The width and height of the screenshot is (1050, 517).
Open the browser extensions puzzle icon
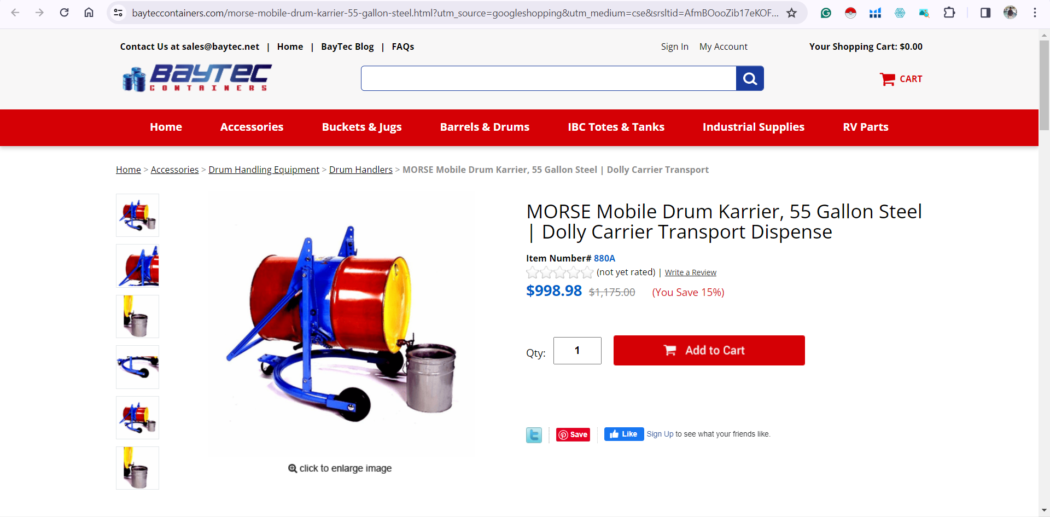pyautogui.click(x=949, y=13)
